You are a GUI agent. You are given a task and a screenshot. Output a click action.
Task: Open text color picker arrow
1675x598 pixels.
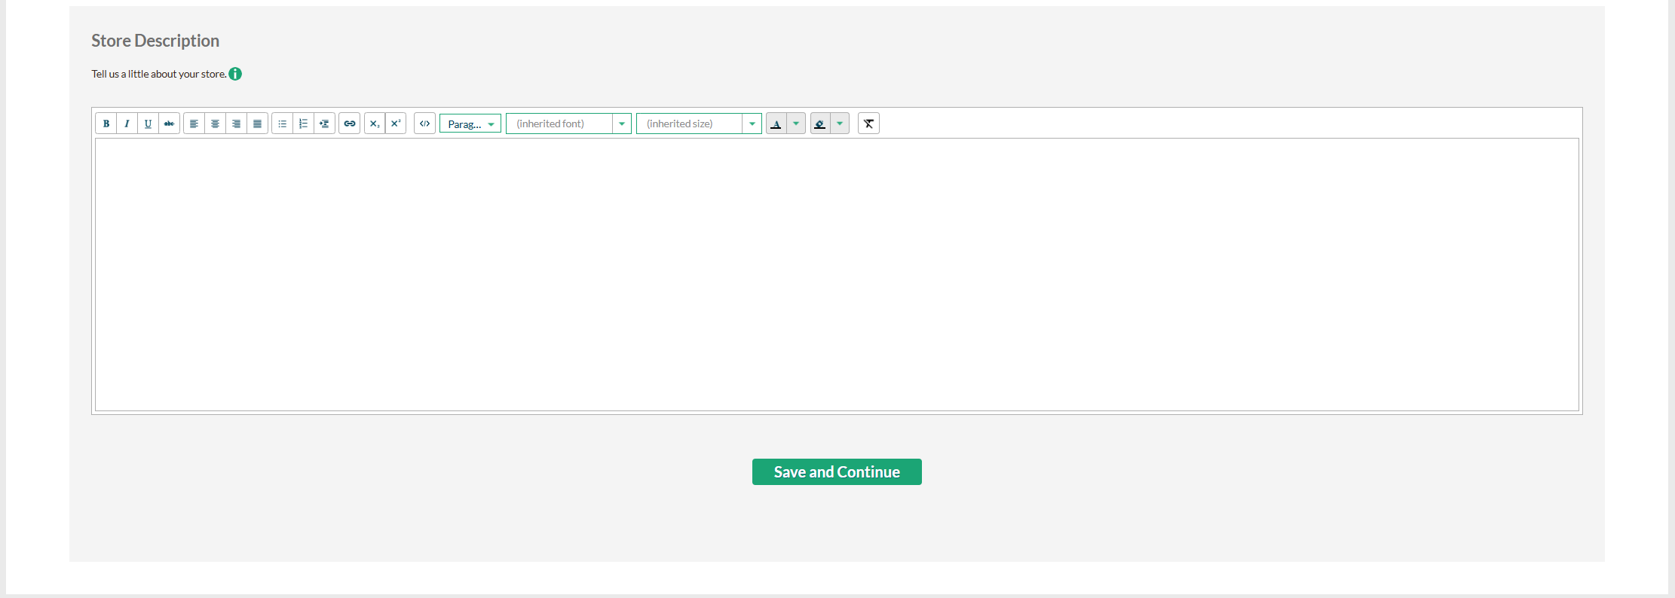point(796,124)
